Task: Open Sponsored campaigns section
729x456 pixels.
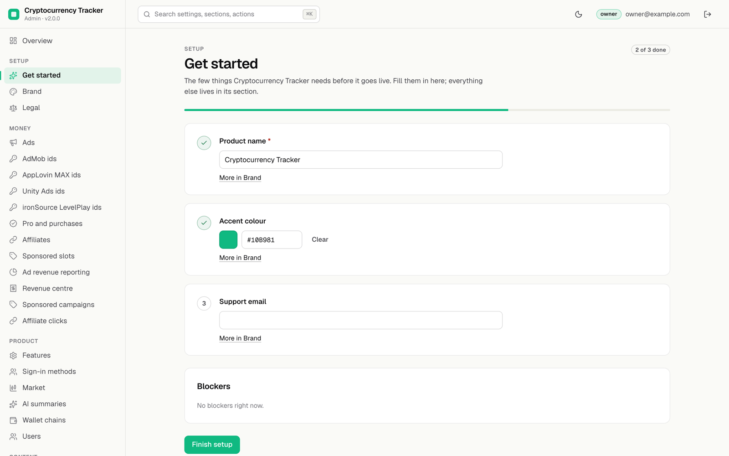Action: tap(63, 305)
